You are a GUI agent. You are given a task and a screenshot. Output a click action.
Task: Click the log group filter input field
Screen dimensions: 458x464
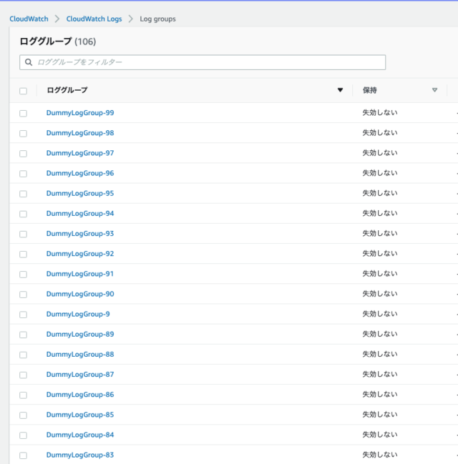(x=208, y=62)
